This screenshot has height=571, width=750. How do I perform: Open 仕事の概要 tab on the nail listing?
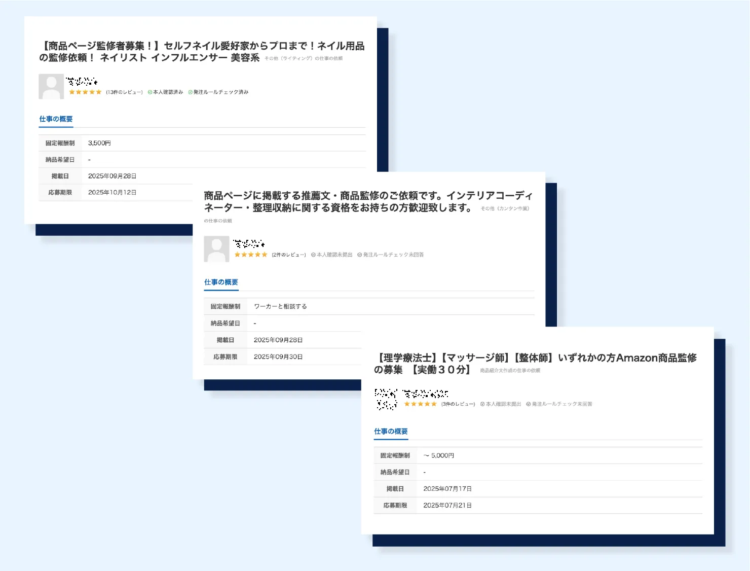coord(56,119)
